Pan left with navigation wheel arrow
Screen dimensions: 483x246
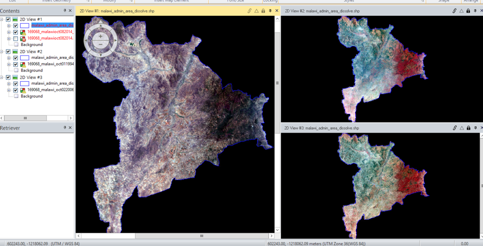coord(86,40)
